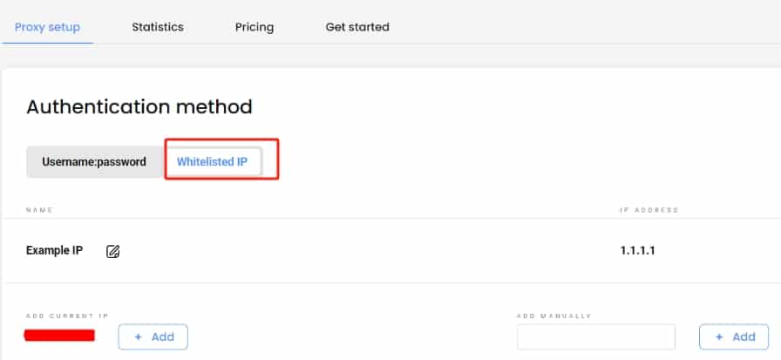Click Add button next to manual IP field
The image size is (781, 360).
(734, 337)
